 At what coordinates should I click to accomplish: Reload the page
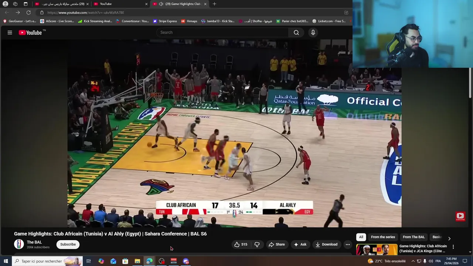pos(28,13)
